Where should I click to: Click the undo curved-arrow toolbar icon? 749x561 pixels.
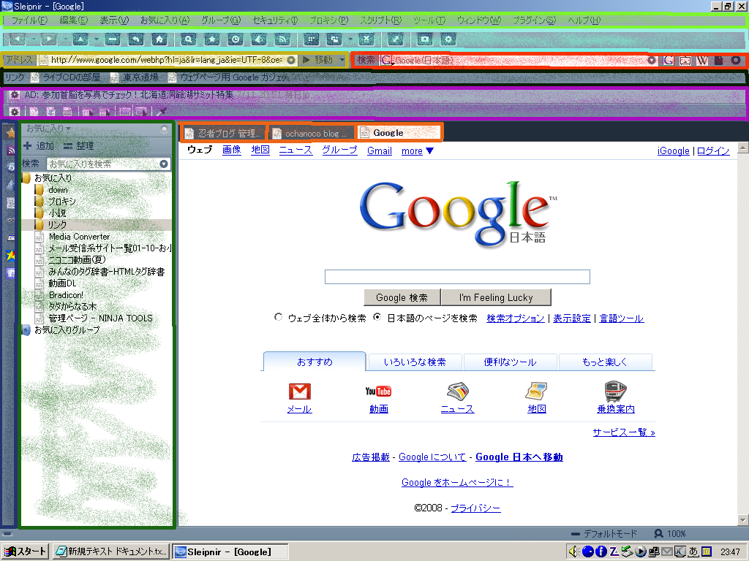tap(135, 39)
